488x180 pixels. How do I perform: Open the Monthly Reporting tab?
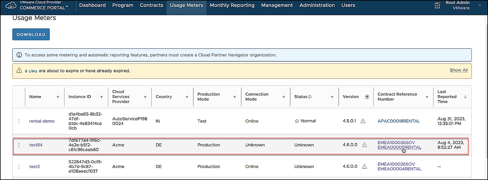pos(232,5)
